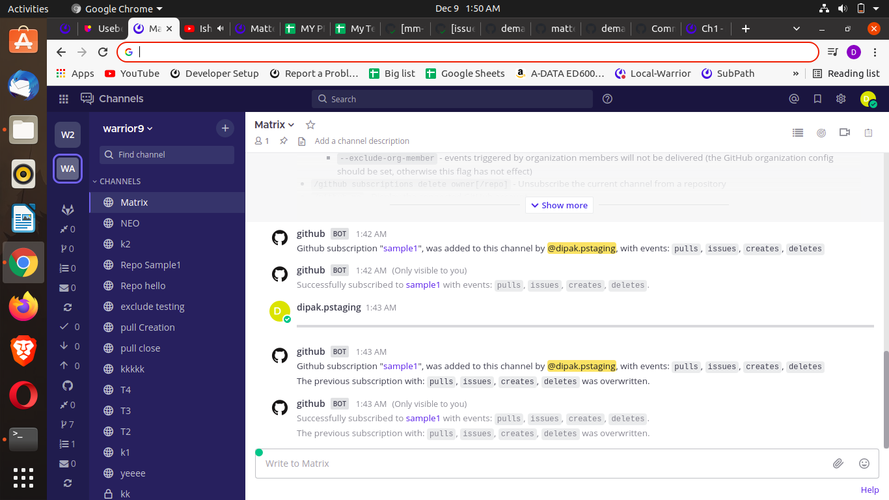Open the GitHub plugin icon in left sidebar

tap(67, 385)
